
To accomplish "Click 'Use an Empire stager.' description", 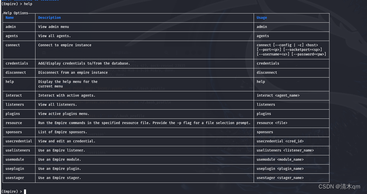I will click(59, 178).
